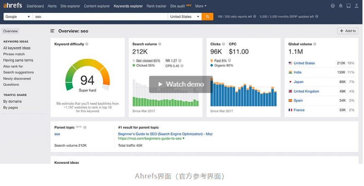The image size is (364, 186).
Task: Open Newly discovered report
Action: [17, 79]
